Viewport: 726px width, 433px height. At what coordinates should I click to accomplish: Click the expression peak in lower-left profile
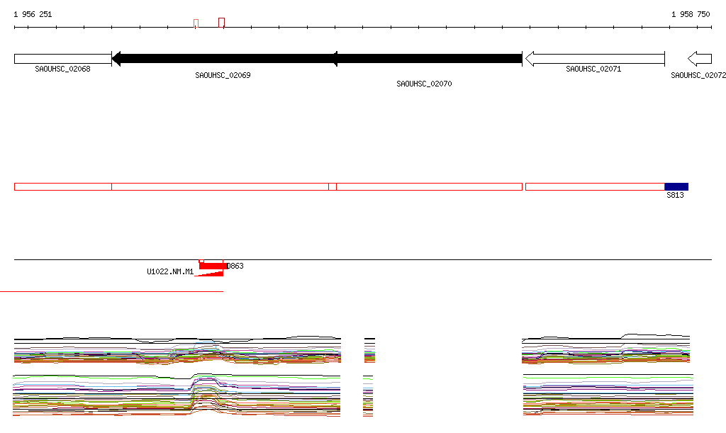204,383
